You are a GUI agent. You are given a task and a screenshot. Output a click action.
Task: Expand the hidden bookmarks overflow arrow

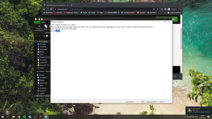[165, 13]
